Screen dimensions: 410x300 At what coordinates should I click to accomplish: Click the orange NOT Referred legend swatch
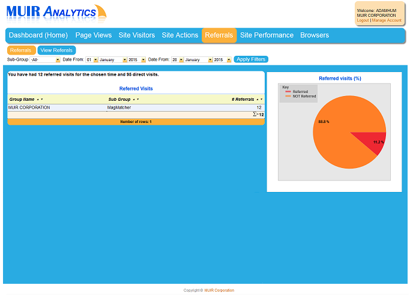(x=288, y=97)
